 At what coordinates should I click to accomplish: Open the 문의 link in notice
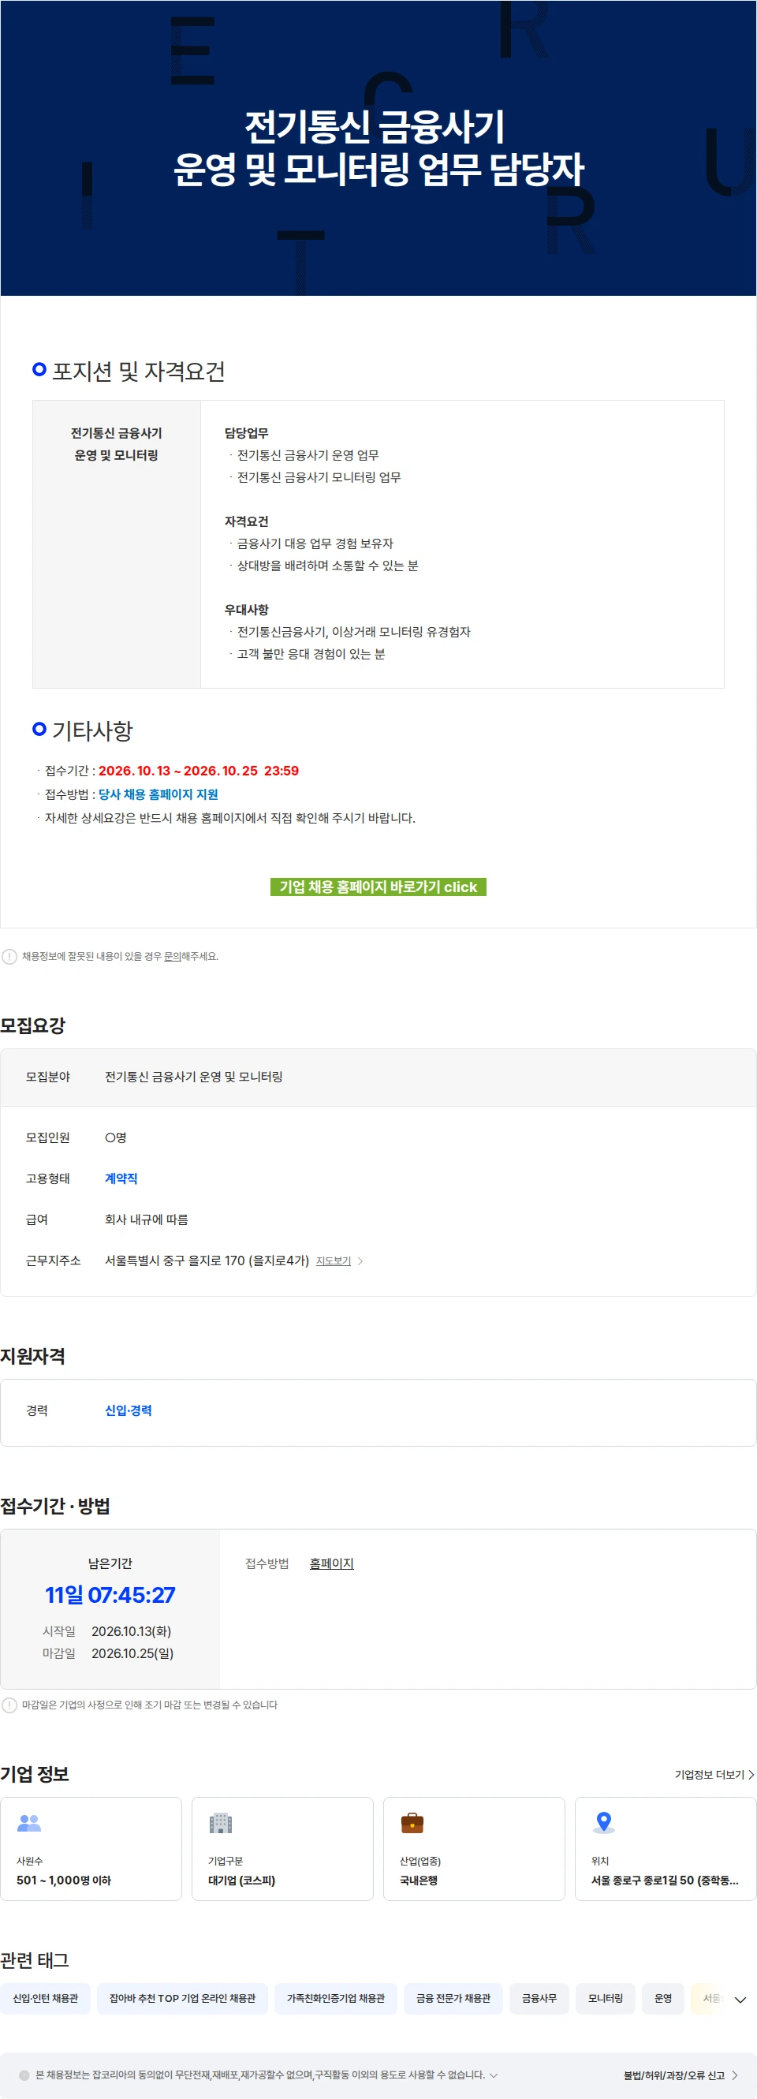coord(172,956)
